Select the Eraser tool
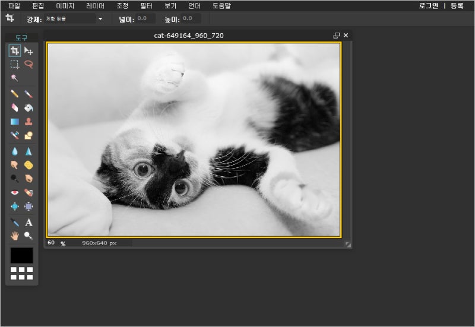The width and height of the screenshot is (475, 327). (x=14, y=108)
